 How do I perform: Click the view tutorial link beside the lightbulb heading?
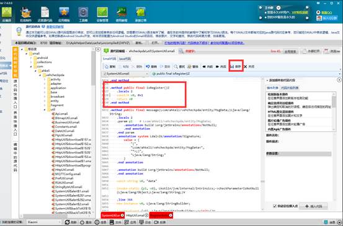(x=55, y=27)
